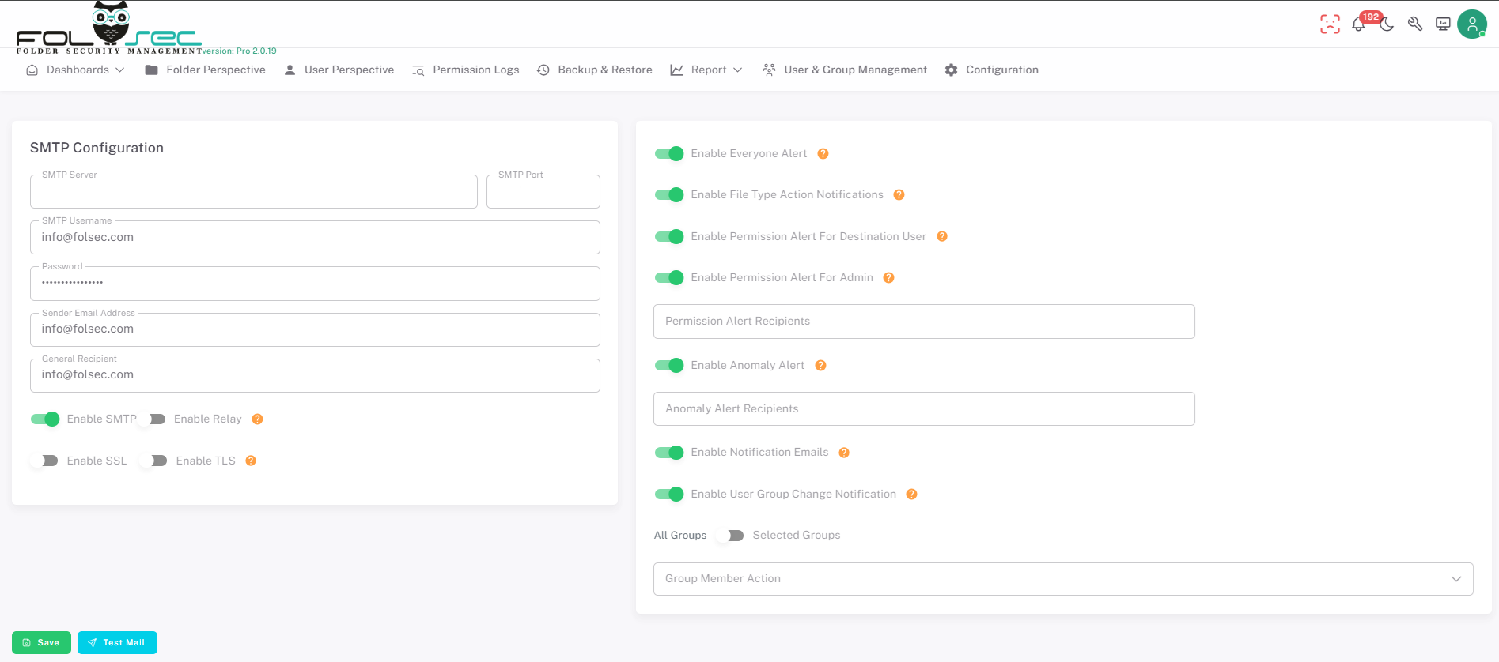Click help icon beside Enable Anomaly Alert
1499x662 pixels.
pos(820,365)
